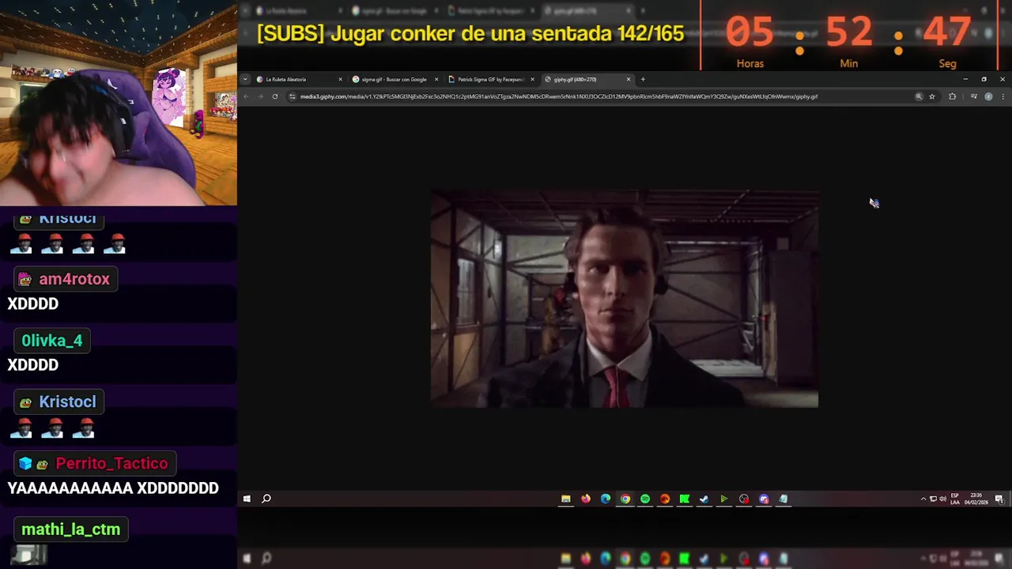Open the network icon in the system tray
Image resolution: width=1012 pixels, height=569 pixels.
click(933, 499)
